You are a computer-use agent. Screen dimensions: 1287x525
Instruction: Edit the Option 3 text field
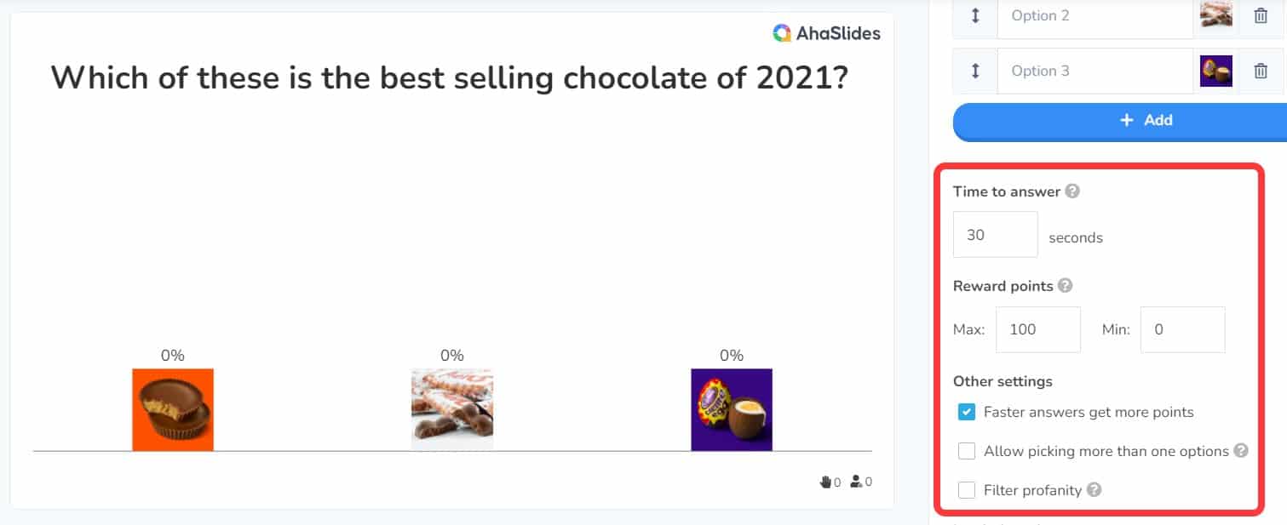(x=1095, y=71)
